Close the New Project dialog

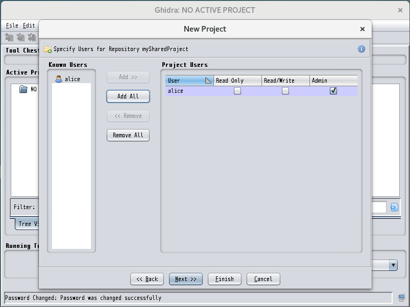(363, 29)
